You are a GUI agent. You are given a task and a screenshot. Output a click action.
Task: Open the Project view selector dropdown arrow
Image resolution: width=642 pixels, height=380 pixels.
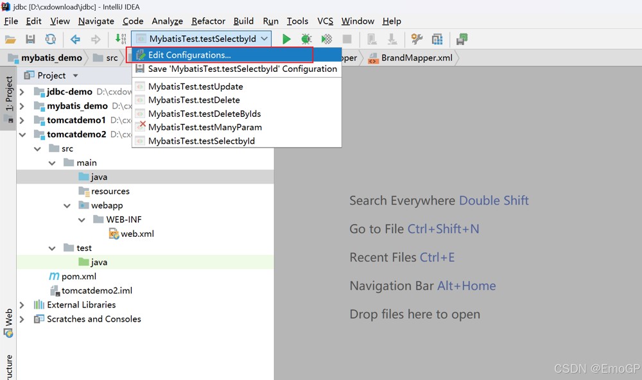tap(75, 76)
